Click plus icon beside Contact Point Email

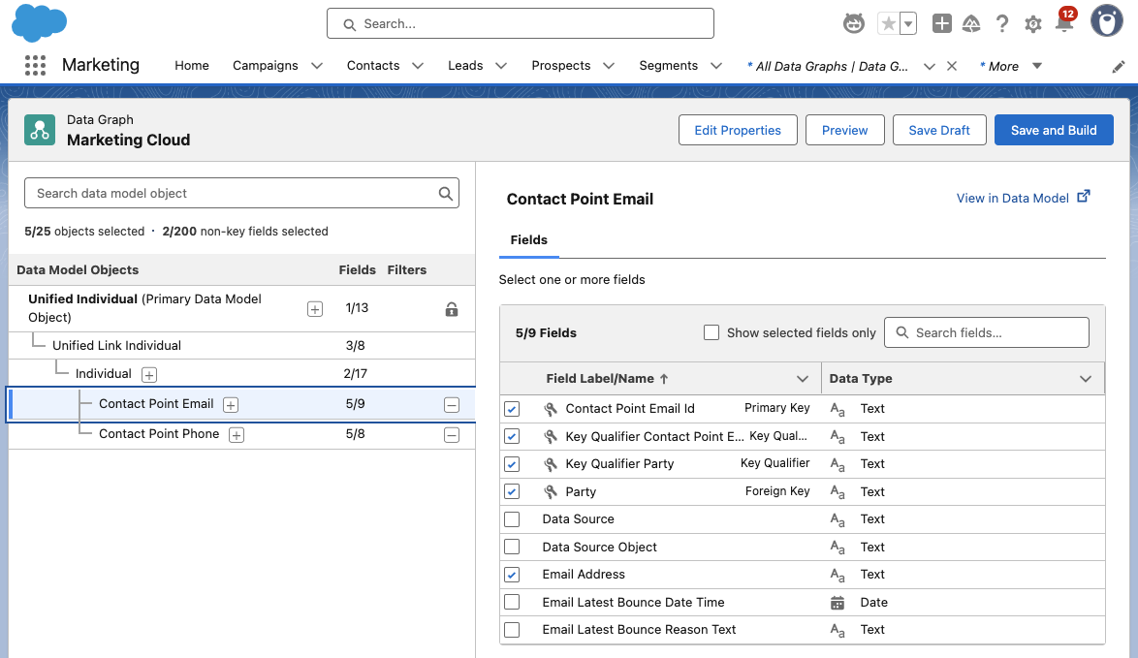tap(231, 405)
